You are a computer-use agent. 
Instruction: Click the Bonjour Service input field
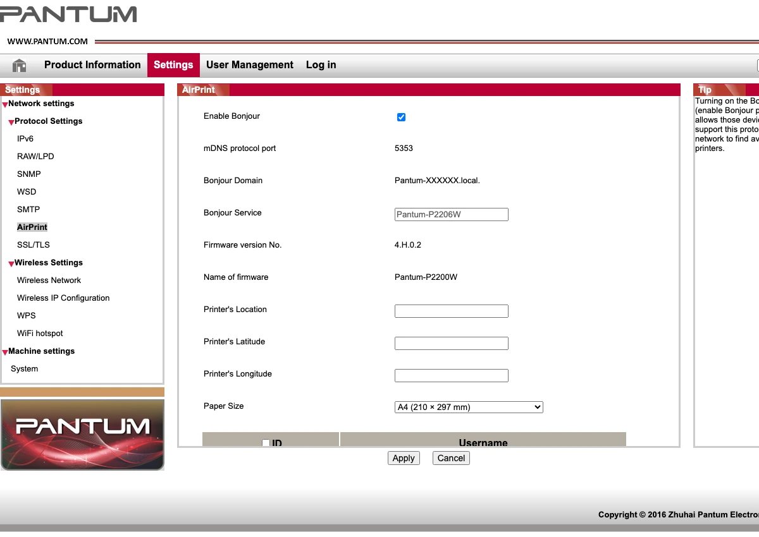(452, 214)
